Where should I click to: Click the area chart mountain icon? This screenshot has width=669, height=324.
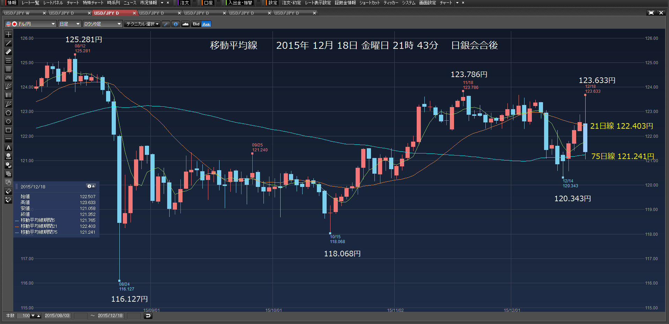tap(185, 24)
